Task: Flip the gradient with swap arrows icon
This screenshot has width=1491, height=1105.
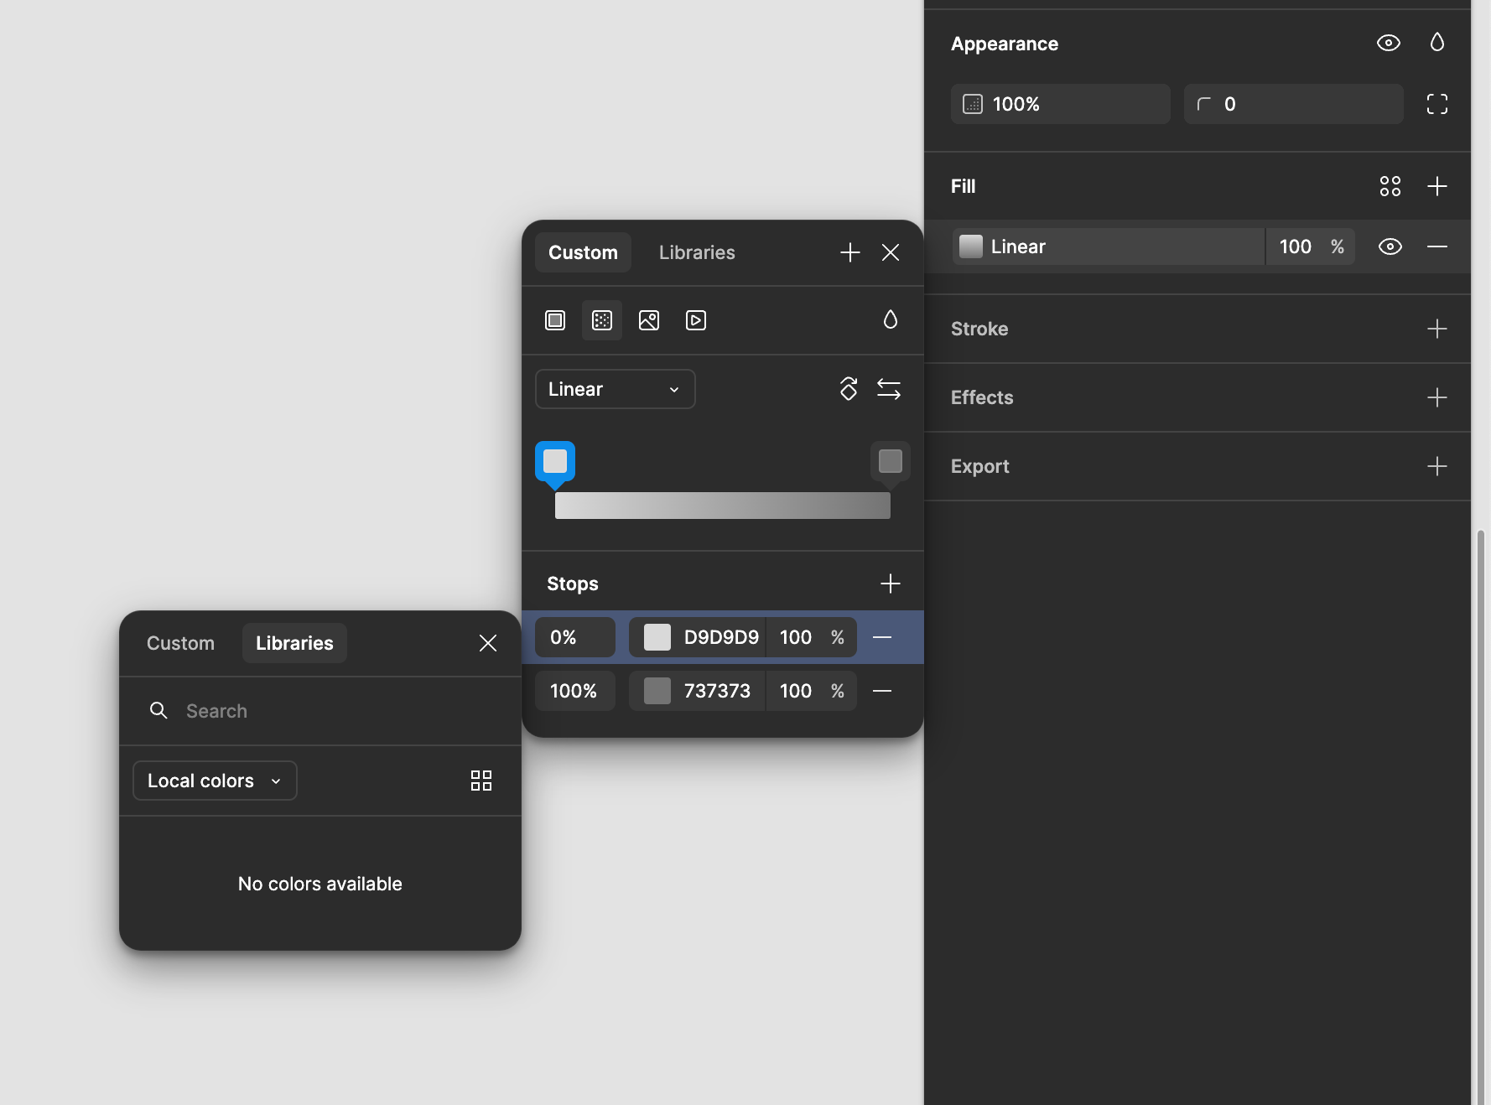Action: click(x=889, y=389)
